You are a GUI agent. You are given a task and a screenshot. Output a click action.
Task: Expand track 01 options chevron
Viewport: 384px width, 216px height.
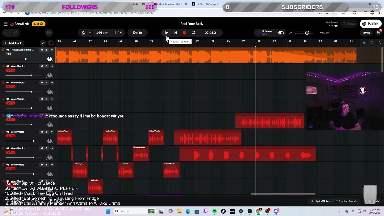pyautogui.click(x=52, y=50)
